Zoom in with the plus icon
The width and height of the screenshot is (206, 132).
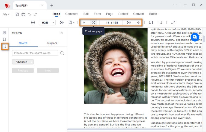[62, 22]
